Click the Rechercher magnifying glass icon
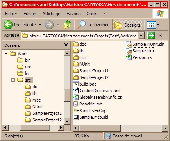 (81, 25)
